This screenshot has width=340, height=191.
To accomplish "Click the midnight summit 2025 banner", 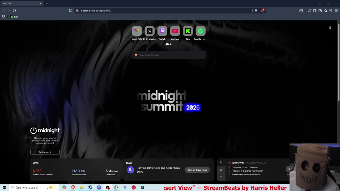I will [169, 101].
